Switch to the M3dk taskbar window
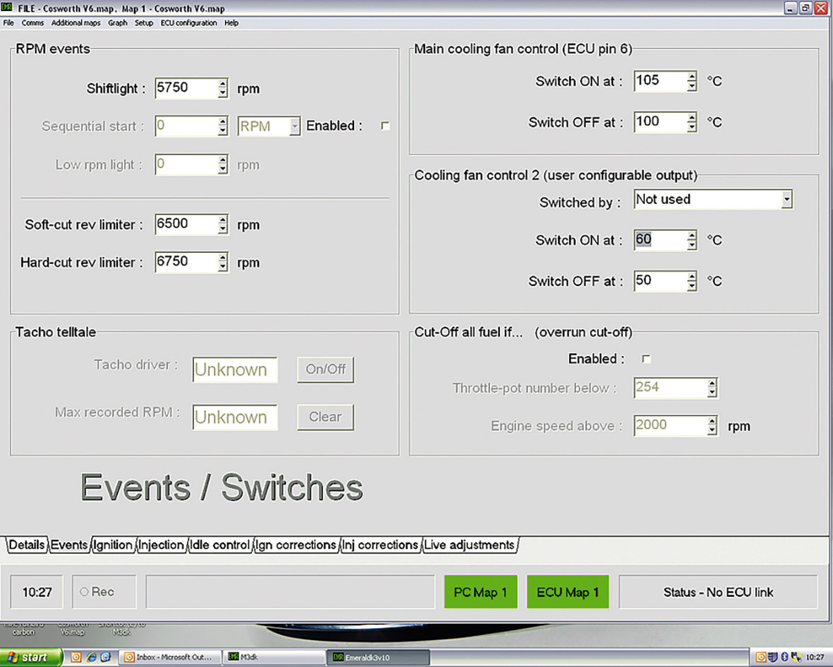This screenshot has width=833, height=667. pyautogui.click(x=274, y=657)
